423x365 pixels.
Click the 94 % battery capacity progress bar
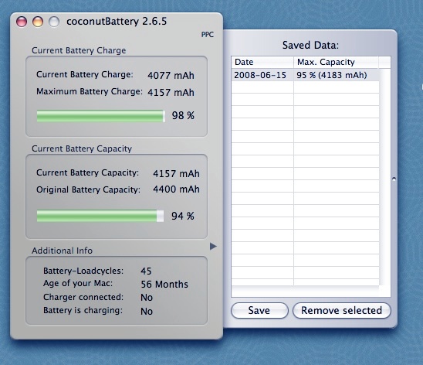(100, 216)
